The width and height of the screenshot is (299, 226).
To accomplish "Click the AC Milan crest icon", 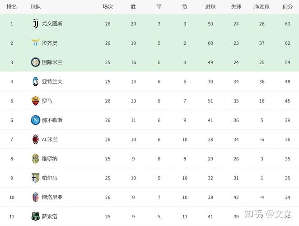I will click(x=36, y=139).
